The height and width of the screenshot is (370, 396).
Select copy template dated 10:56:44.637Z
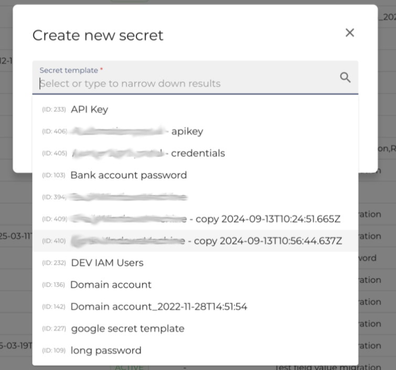195,241
